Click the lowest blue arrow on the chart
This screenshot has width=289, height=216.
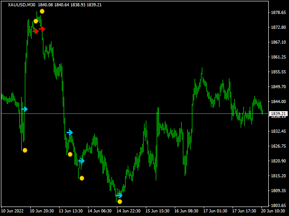[119, 195]
